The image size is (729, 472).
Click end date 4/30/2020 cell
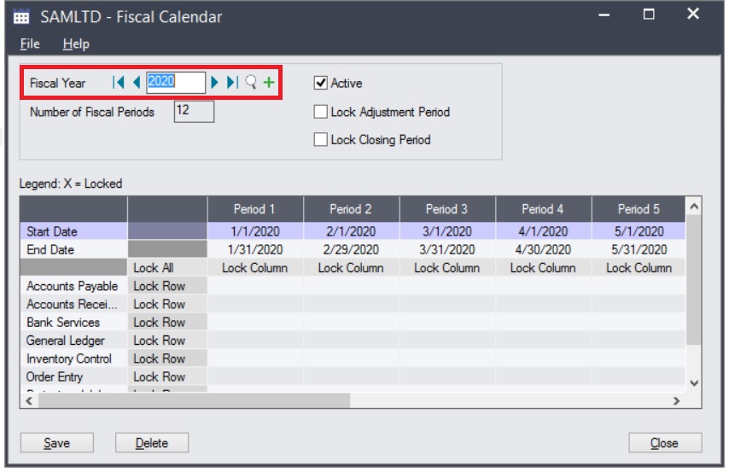pos(543,250)
